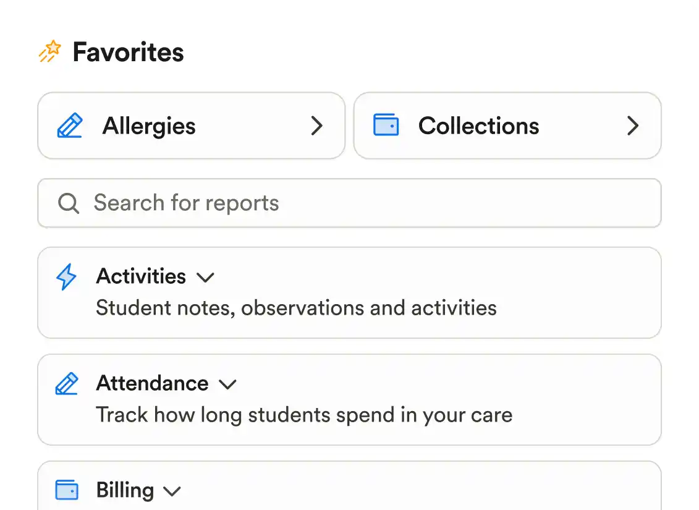Click the magnifying glass search icon

[68, 203]
